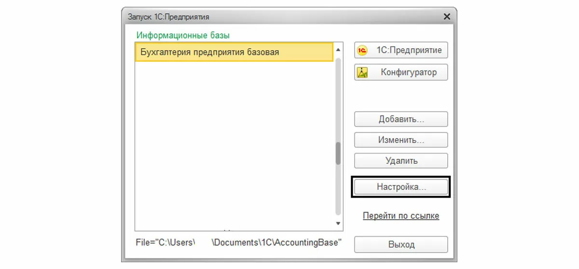Click the Конфигуратор icon
Viewport: 579px width, 269px height.
point(362,72)
